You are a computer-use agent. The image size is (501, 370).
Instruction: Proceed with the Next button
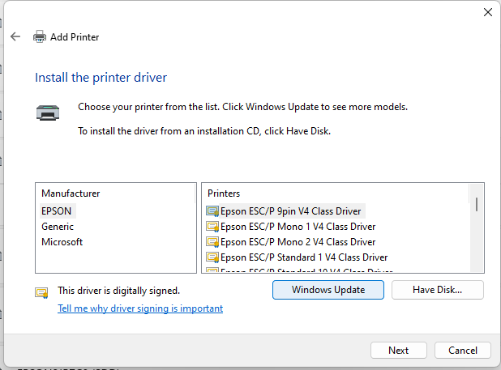pyautogui.click(x=398, y=351)
